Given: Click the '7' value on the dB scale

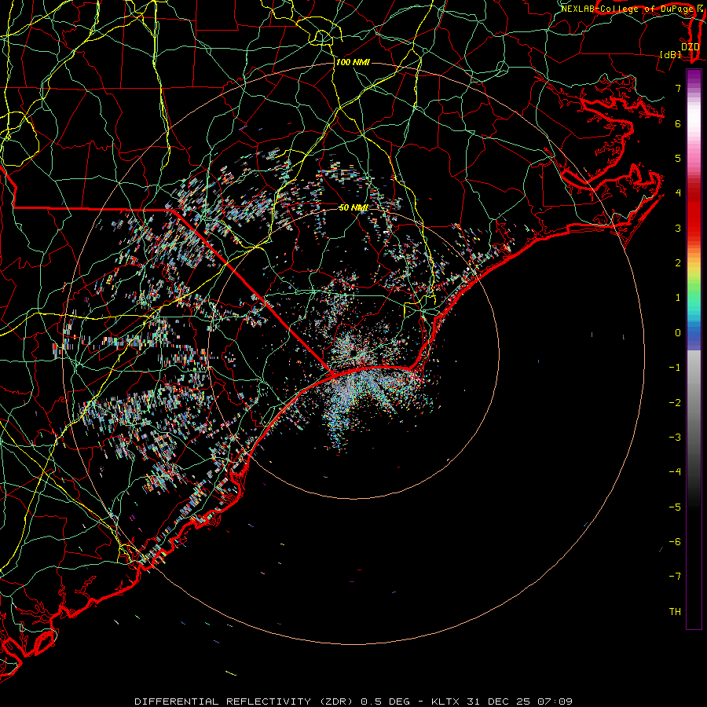Looking at the screenshot, I should click(x=678, y=88).
